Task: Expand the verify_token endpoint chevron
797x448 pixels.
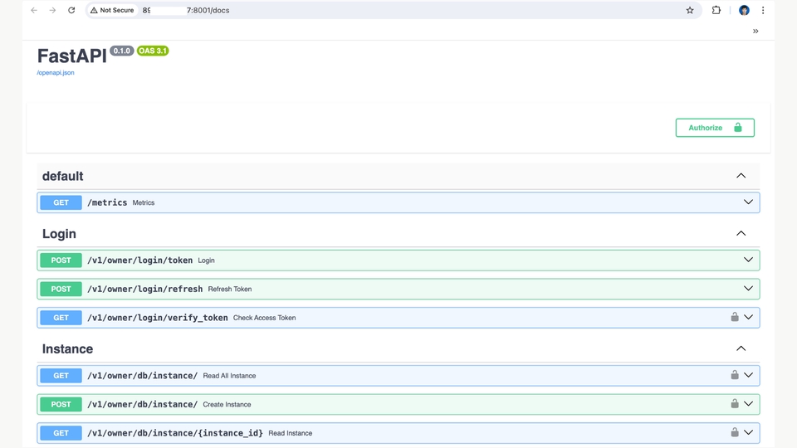Action: tap(748, 317)
